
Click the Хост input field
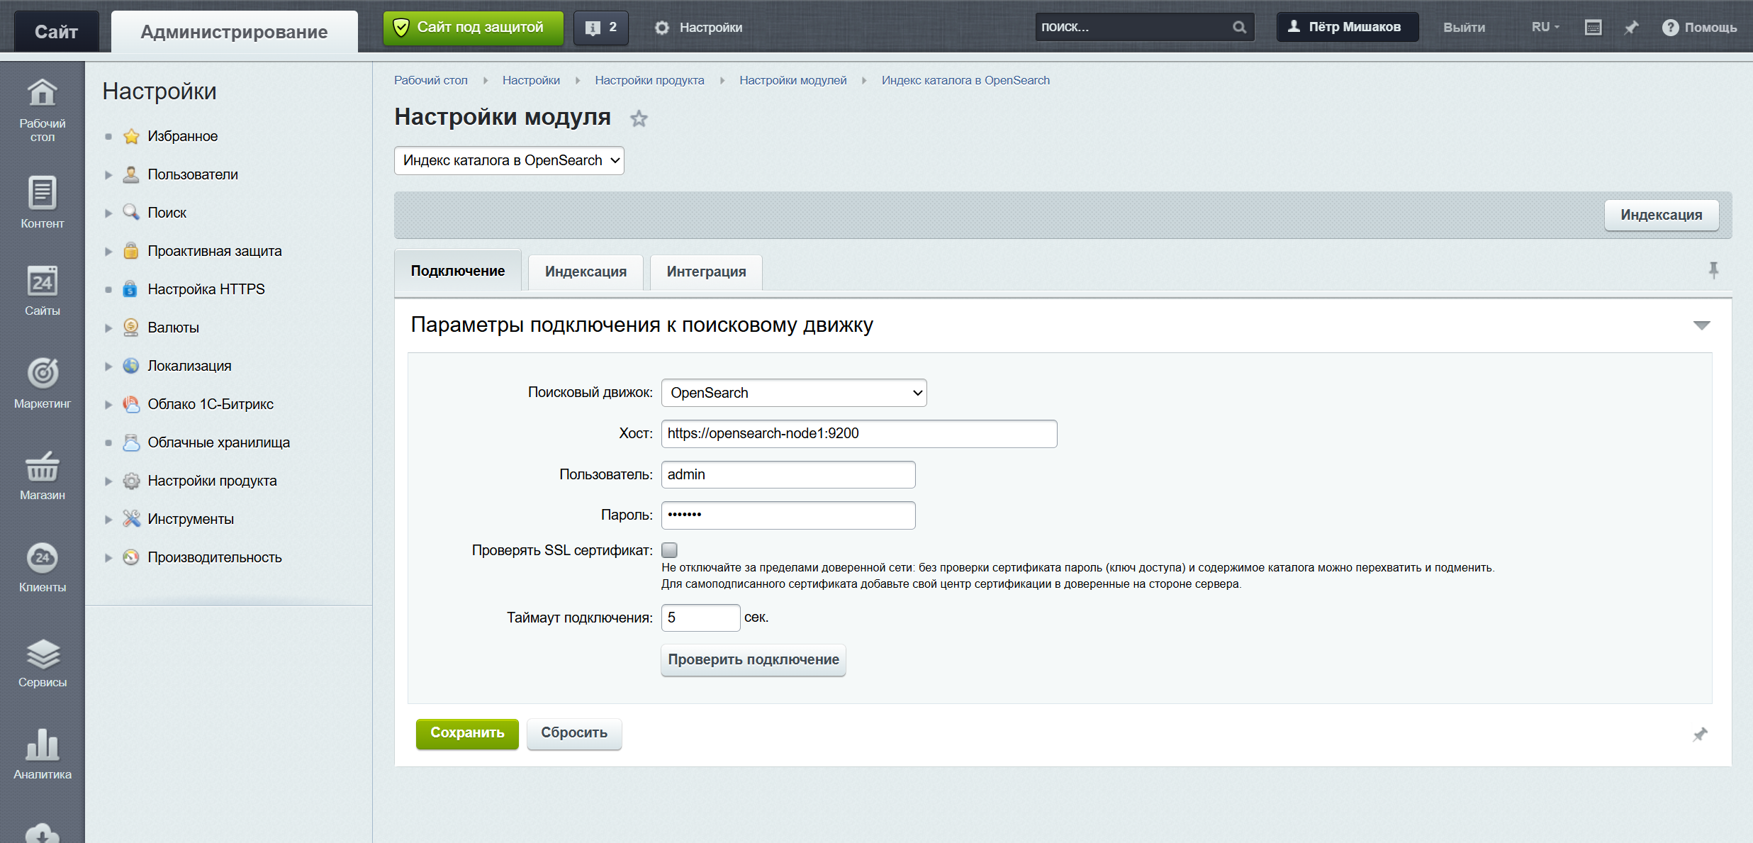pyautogui.click(x=859, y=434)
